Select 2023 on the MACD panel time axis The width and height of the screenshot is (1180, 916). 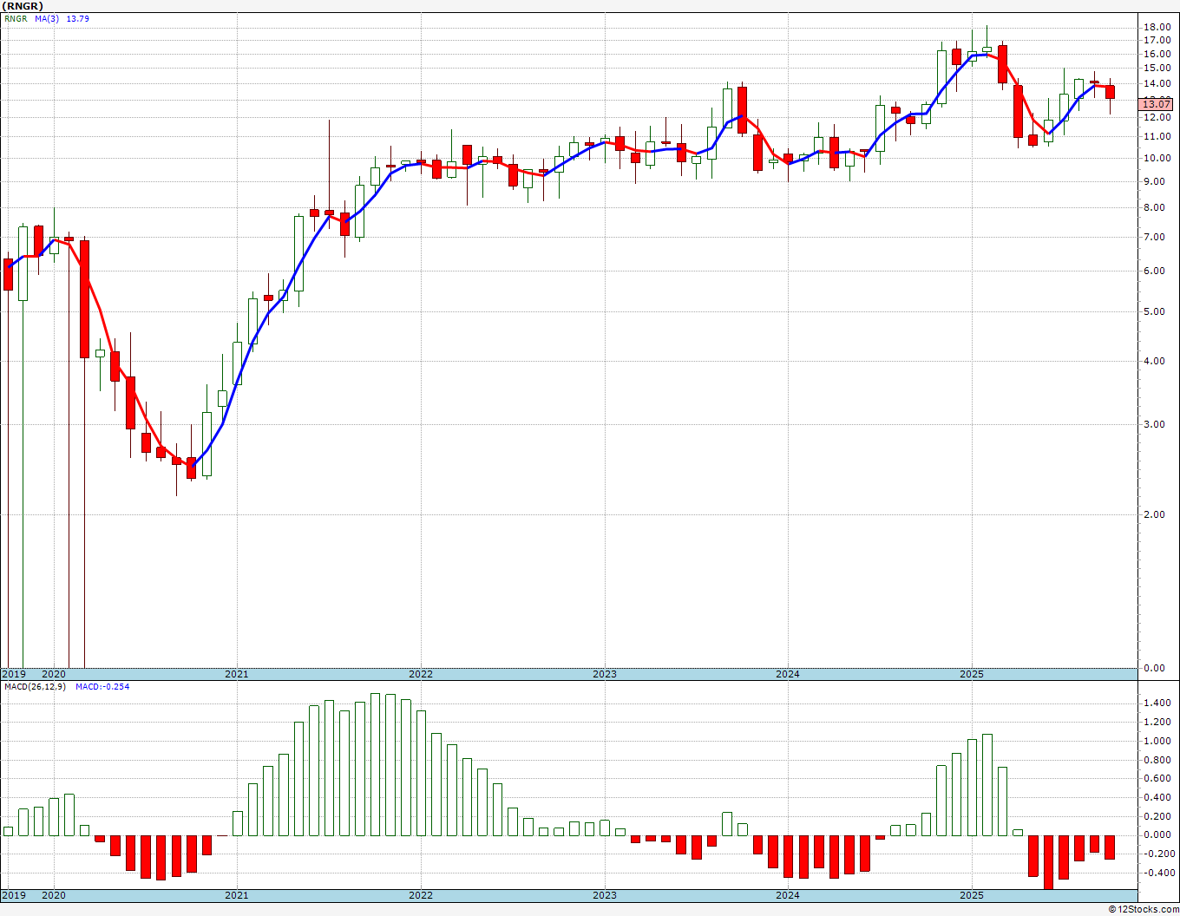[605, 895]
